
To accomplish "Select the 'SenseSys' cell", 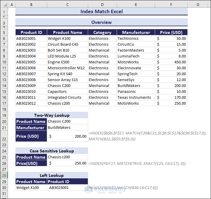I will click(x=136, y=80).
